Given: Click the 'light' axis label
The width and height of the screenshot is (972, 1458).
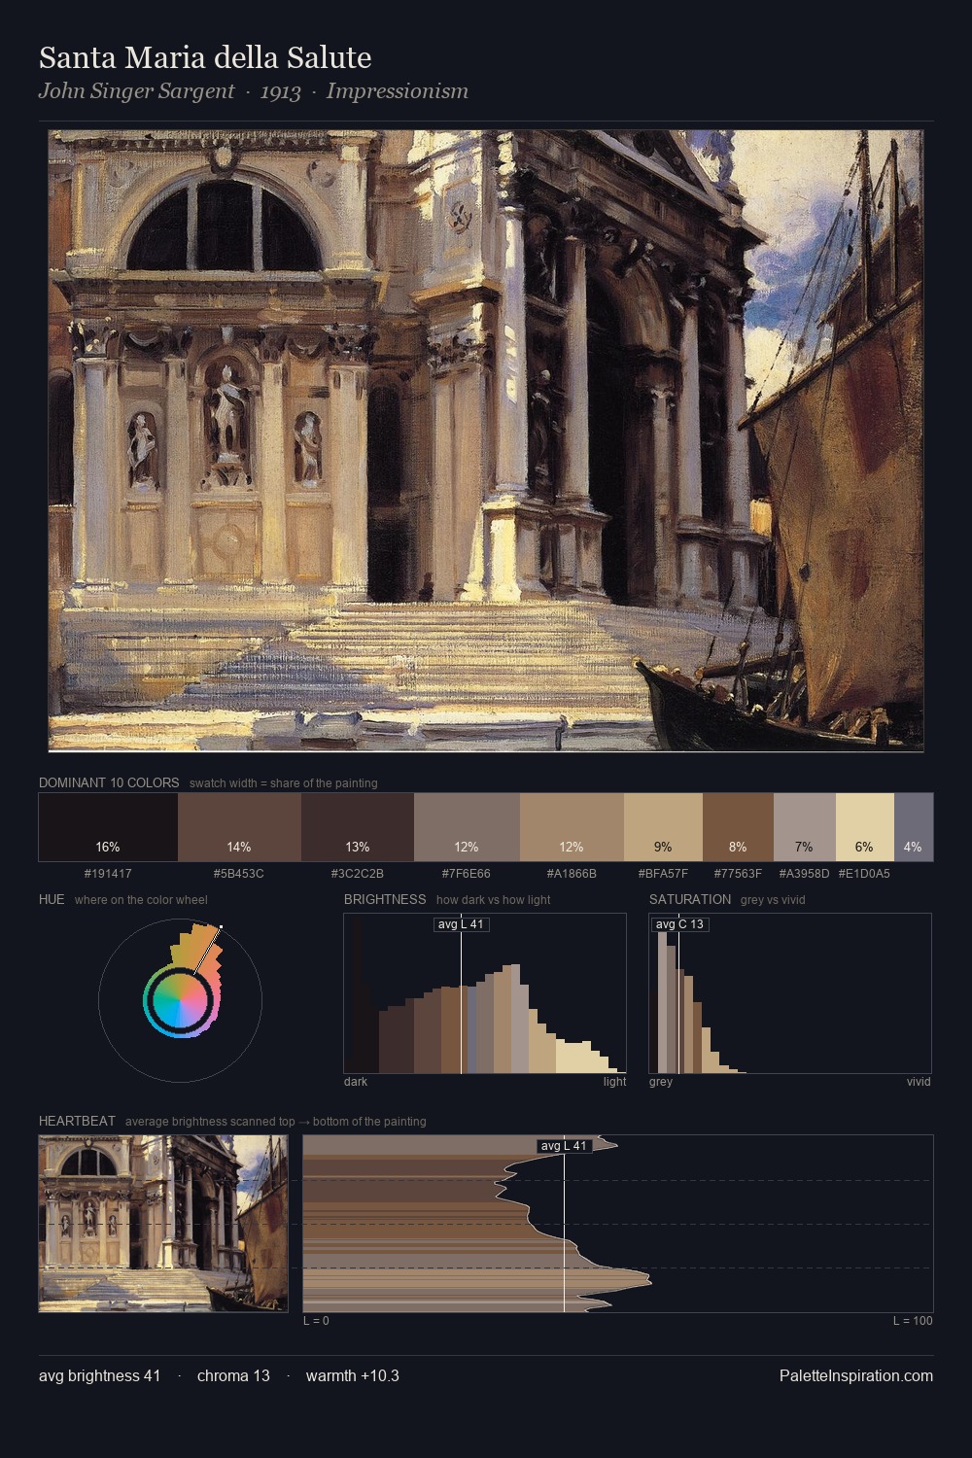Looking at the screenshot, I should (615, 1082).
